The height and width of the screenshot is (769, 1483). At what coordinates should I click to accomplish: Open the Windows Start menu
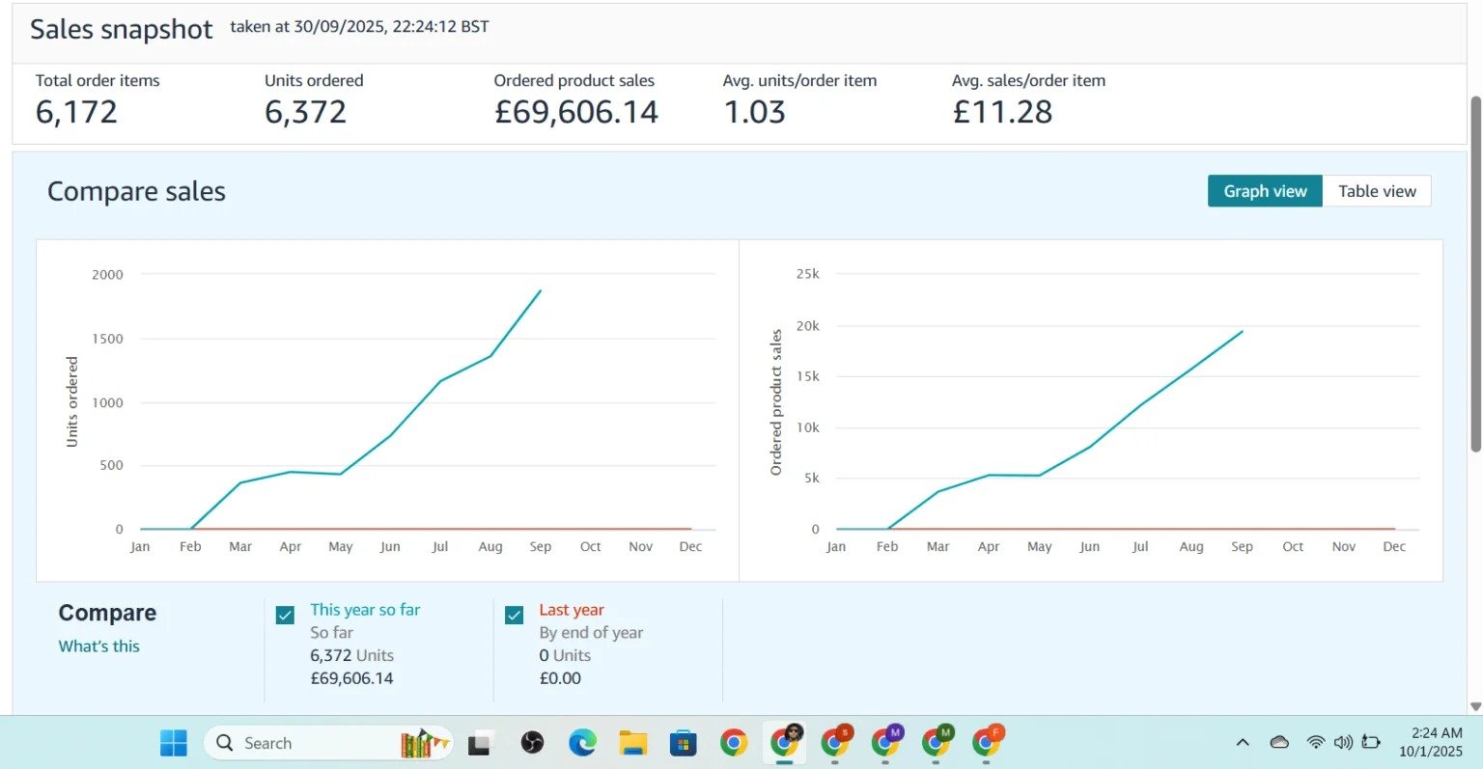(x=174, y=743)
